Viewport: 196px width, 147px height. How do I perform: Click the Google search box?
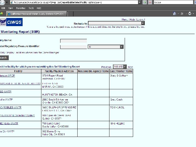173,2
